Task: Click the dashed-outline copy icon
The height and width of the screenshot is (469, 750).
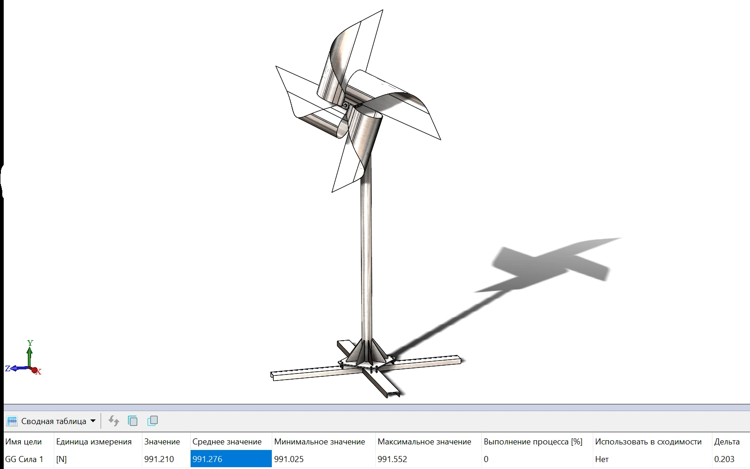Action: click(x=152, y=421)
